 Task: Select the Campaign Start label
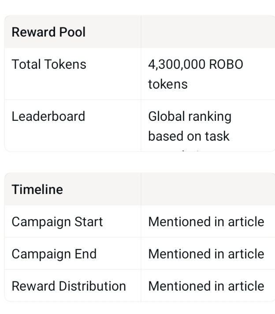coord(57,221)
